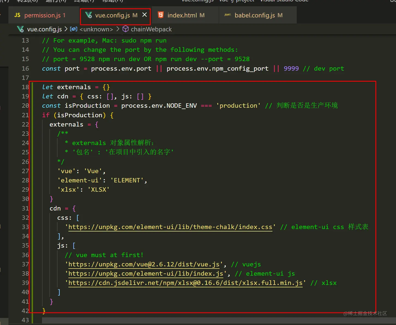This screenshot has height=325, width=396.
Task: Click line number 16 in the gutter
Action: pyautogui.click(x=25, y=68)
